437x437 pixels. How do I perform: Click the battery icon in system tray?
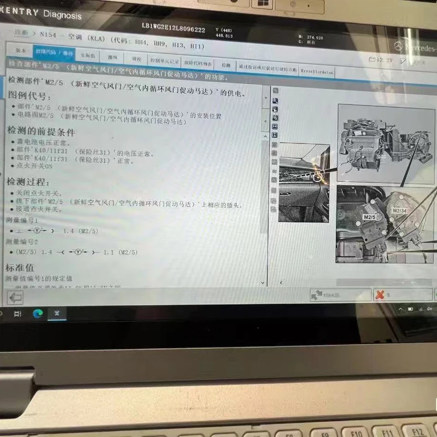click(x=411, y=309)
